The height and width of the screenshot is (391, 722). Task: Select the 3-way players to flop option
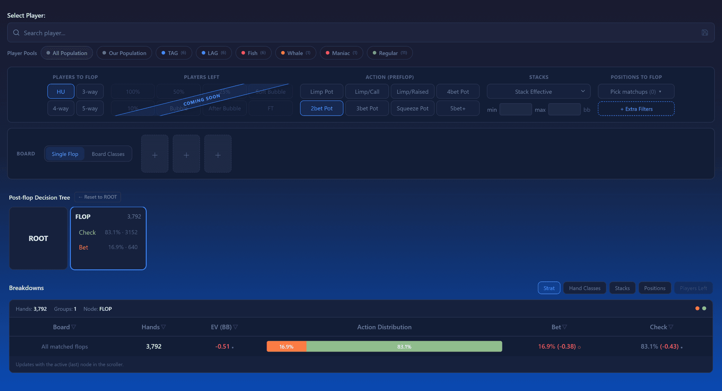pos(90,92)
